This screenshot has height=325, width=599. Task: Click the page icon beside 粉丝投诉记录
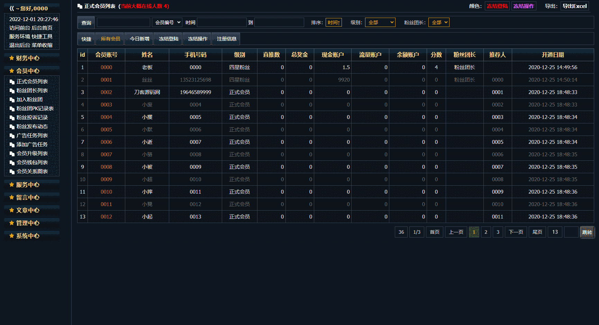point(12,118)
